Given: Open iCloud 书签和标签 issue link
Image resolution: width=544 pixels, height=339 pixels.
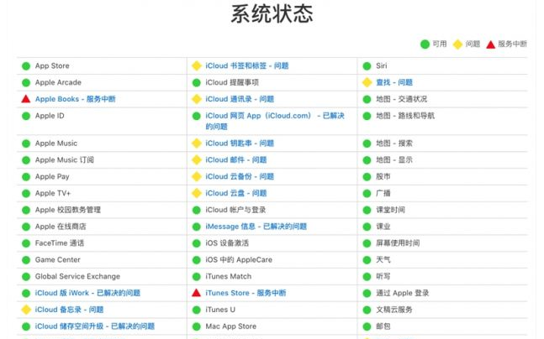Looking at the screenshot, I should 246,65.
